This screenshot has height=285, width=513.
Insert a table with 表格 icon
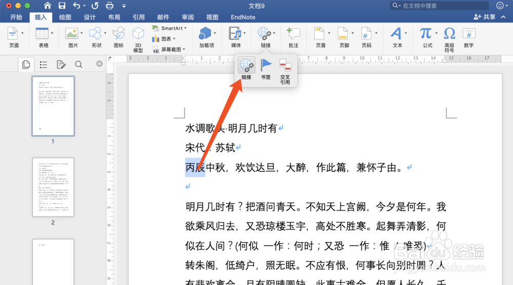coord(42,34)
